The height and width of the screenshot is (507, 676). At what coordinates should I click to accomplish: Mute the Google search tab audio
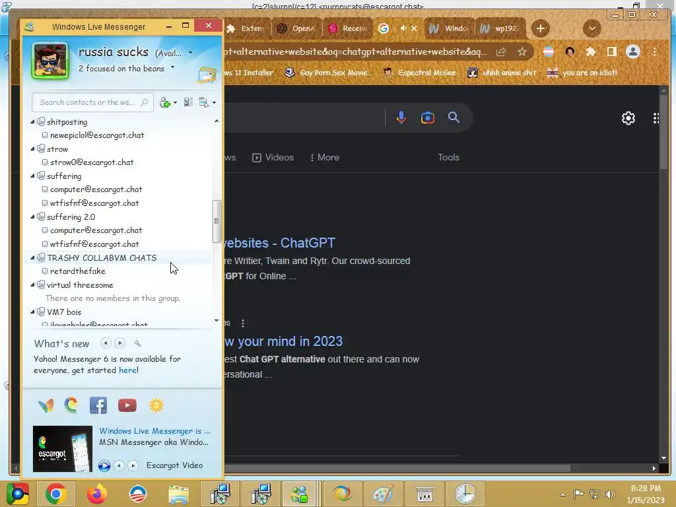coord(403,28)
